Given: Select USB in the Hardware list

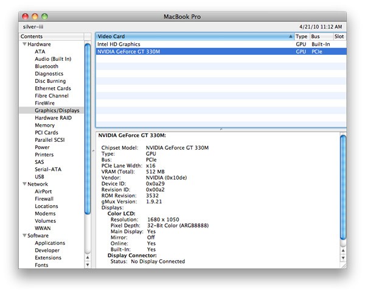Looking at the screenshot, I should point(40,177).
